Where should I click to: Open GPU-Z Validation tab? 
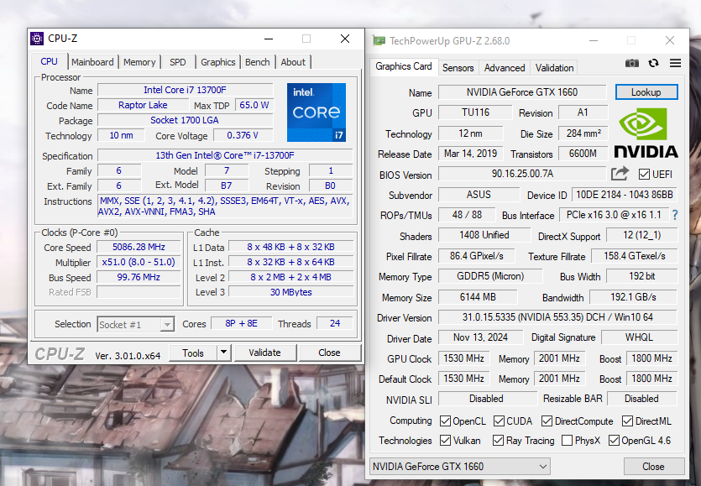tap(554, 68)
